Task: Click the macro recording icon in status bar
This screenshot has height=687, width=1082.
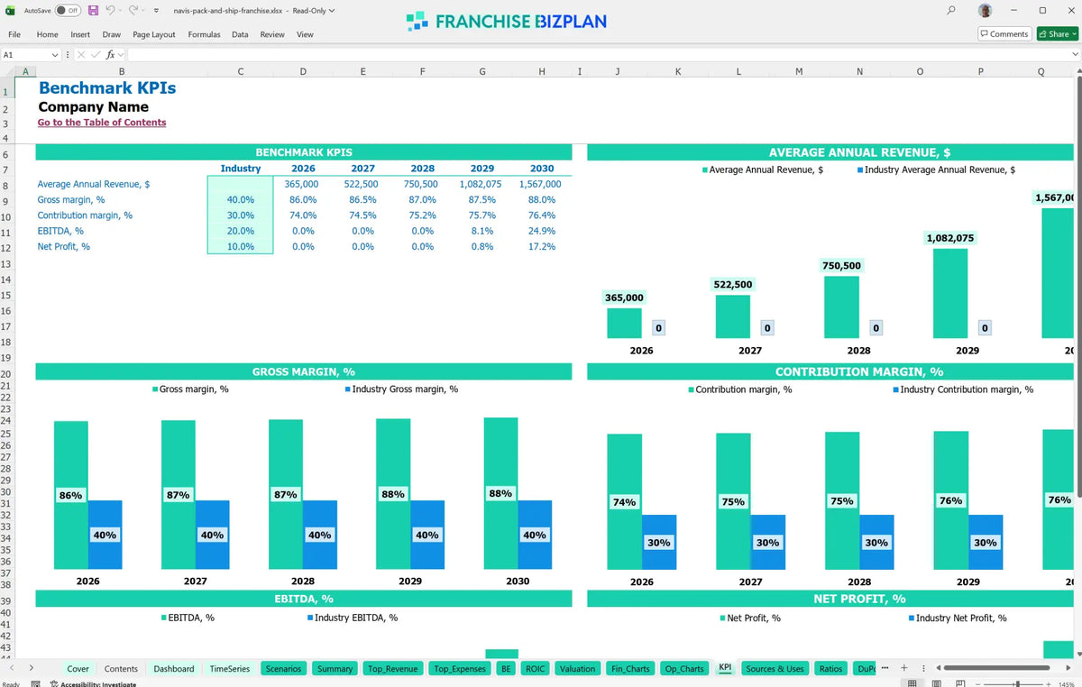Action: click(35, 683)
